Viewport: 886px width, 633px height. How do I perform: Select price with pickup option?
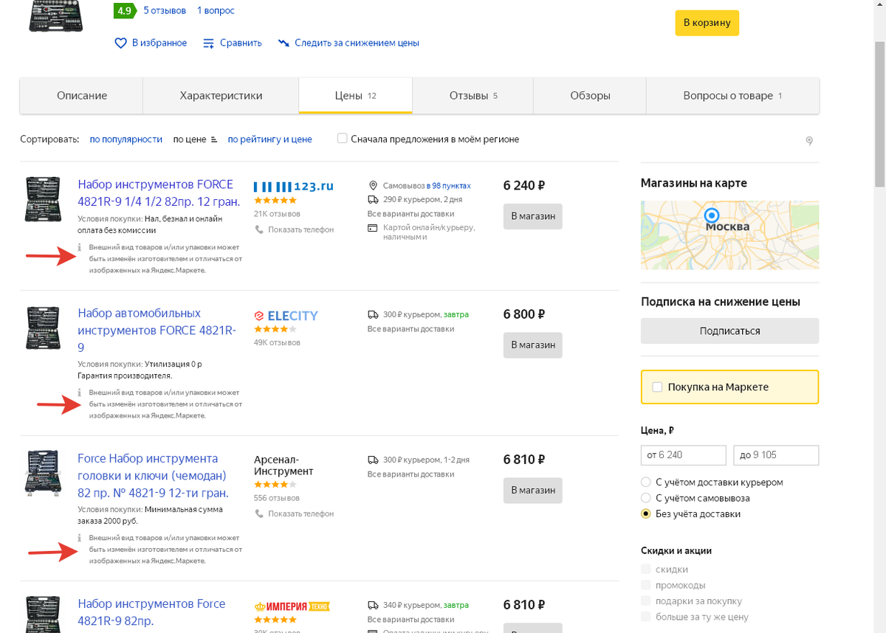[646, 498]
